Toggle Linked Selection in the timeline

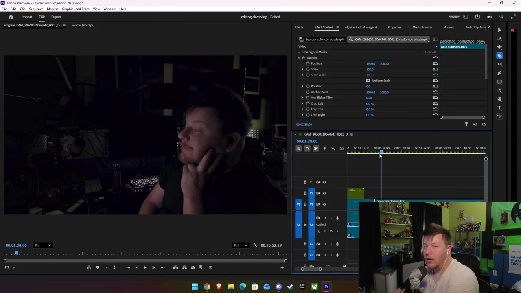(x=315, y=148)
